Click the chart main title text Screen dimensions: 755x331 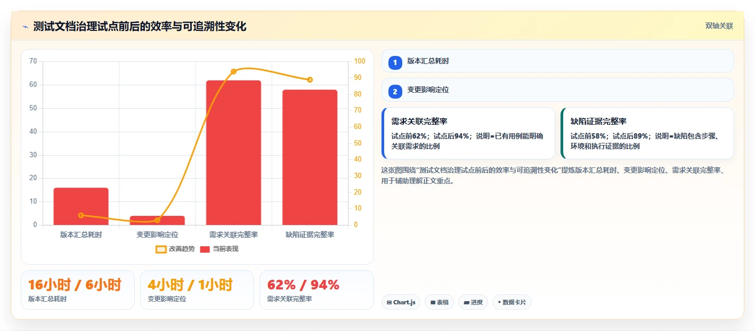140,27
